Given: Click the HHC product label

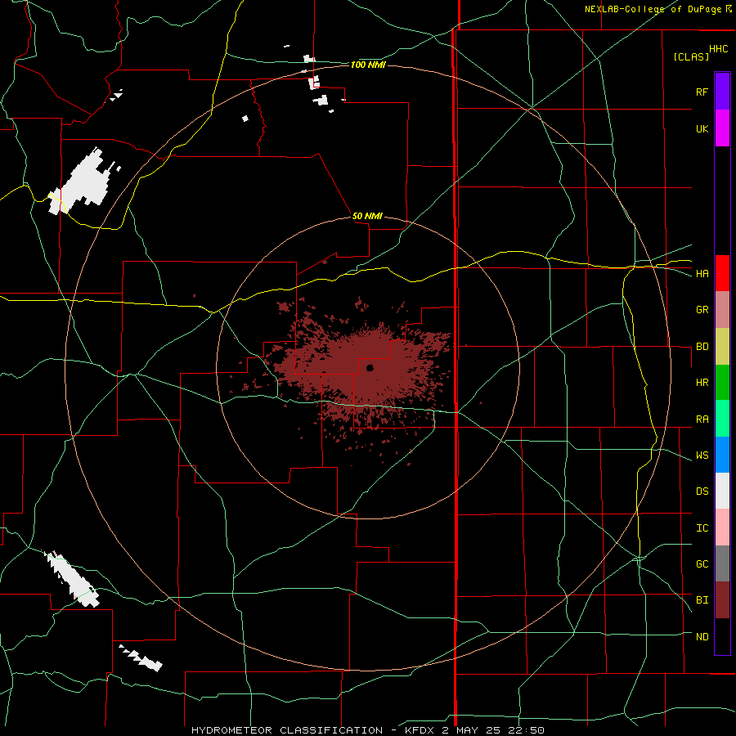Looking at the screenshot, I should coord(718,49).
